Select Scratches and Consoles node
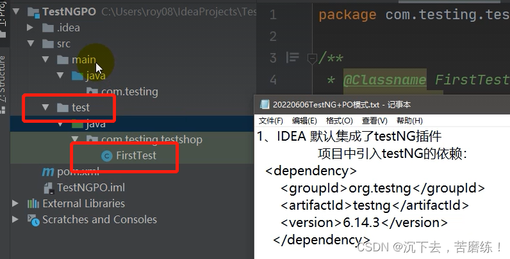 coord(99,219)
